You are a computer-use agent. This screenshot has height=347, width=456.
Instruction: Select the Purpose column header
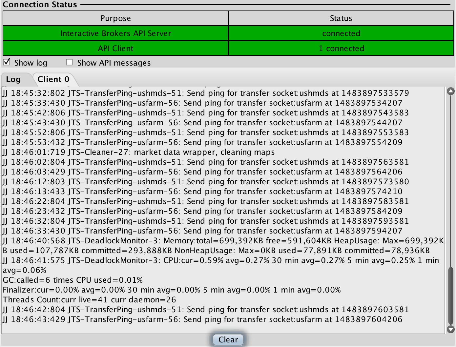tap(115, 18)
